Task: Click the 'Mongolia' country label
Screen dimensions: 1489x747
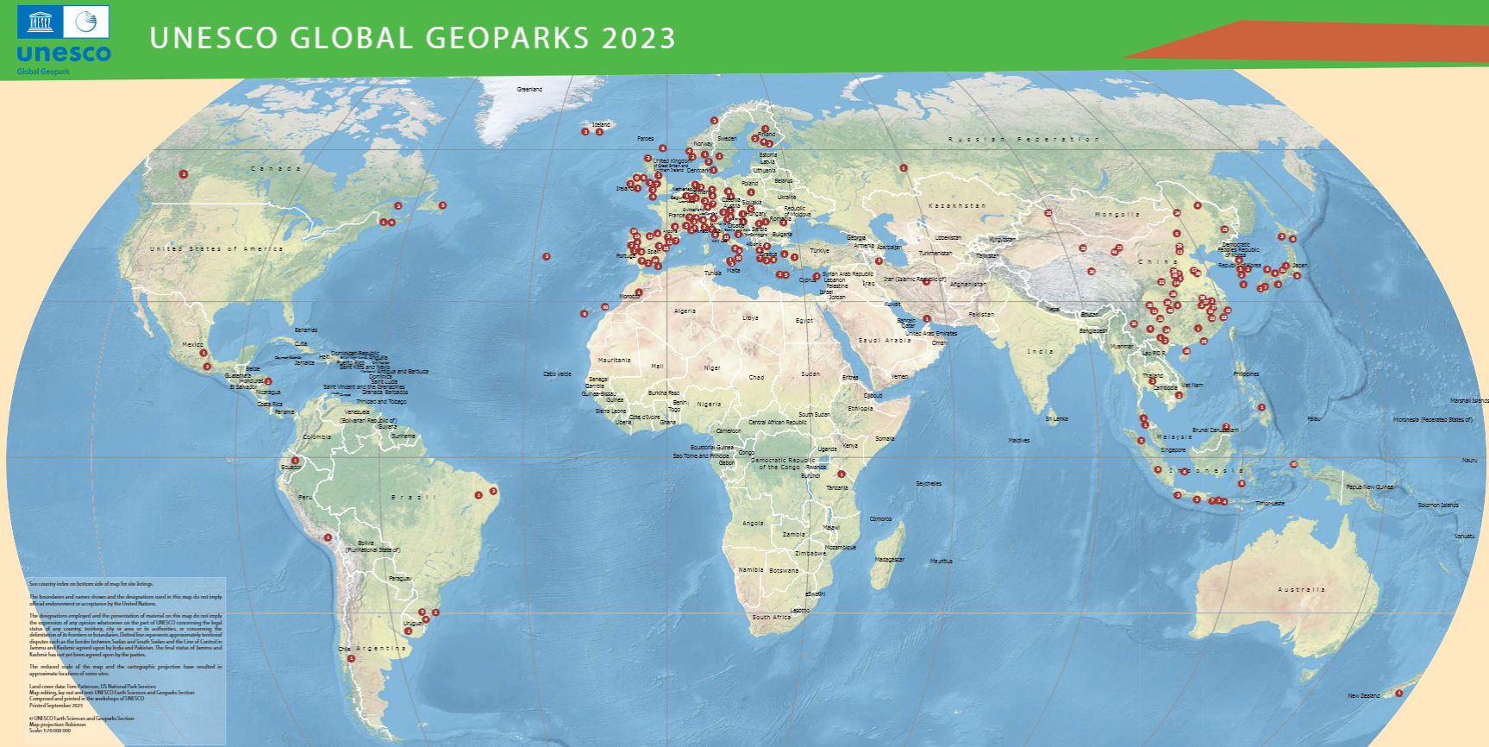Action: point(1117,214)
